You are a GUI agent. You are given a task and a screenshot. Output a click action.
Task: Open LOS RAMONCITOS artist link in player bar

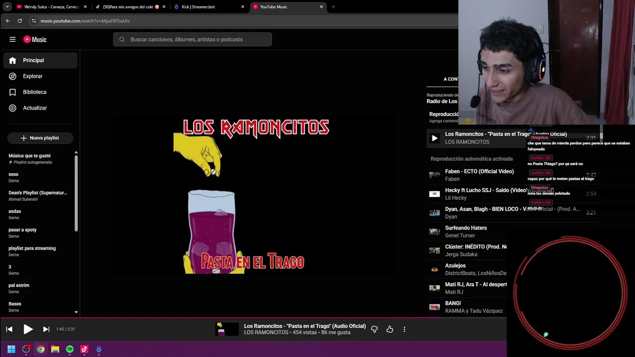point(266,333)
